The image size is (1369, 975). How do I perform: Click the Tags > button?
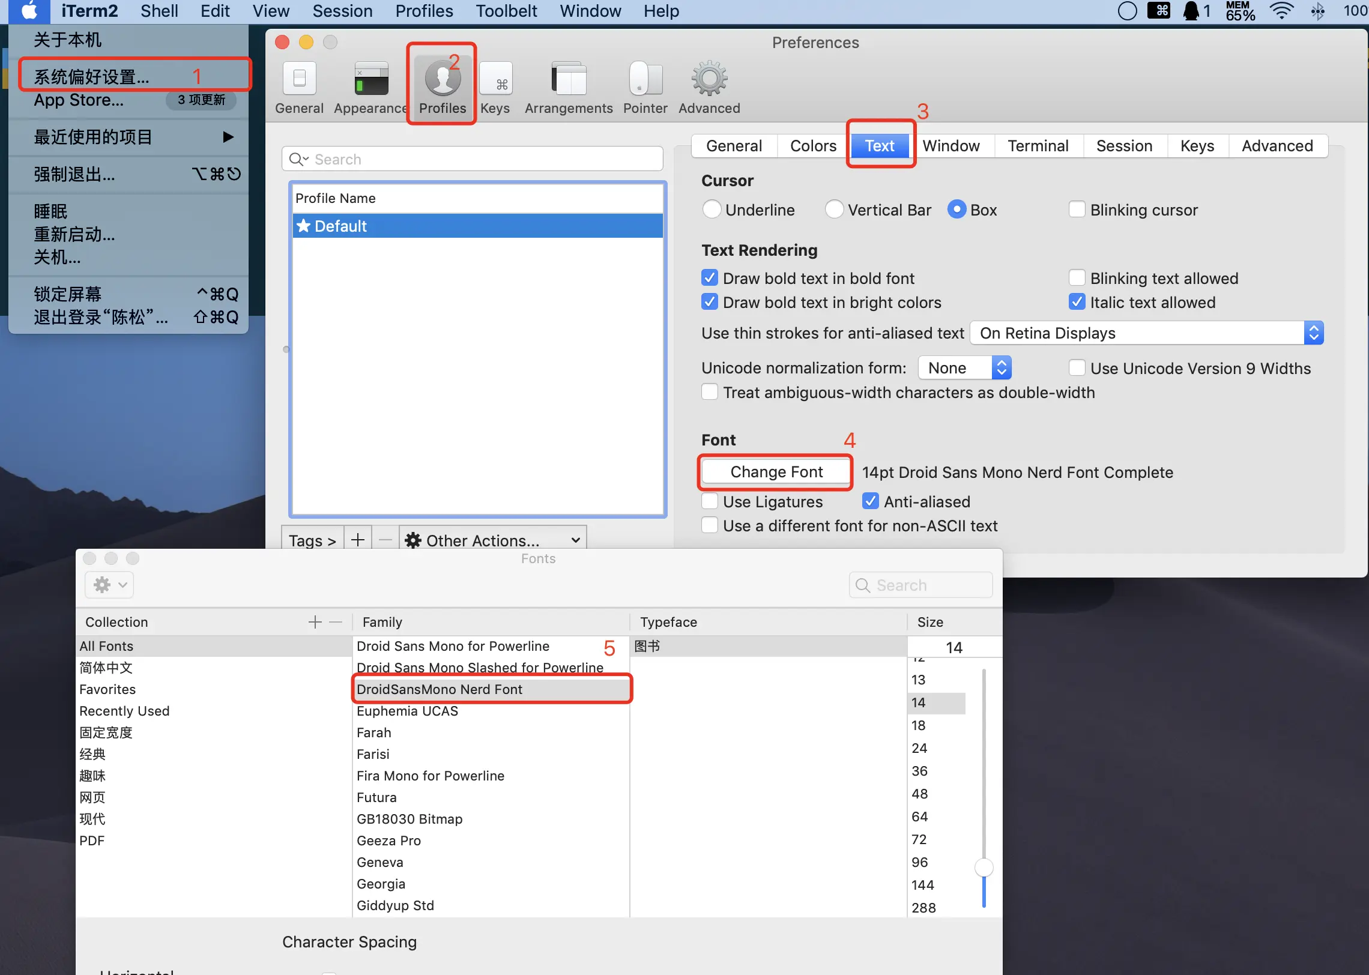(312, 540)
